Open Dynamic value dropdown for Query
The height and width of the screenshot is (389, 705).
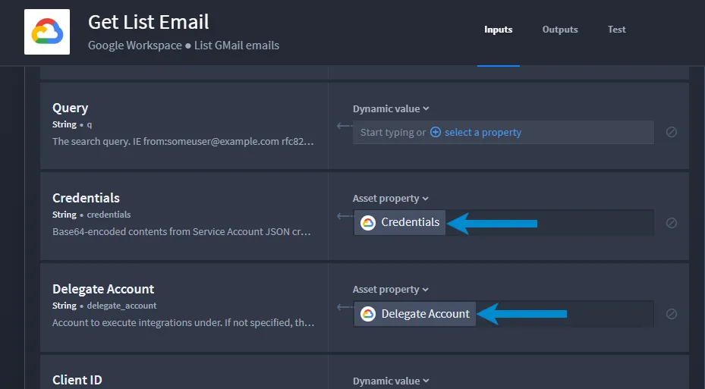tap(391, 108)
